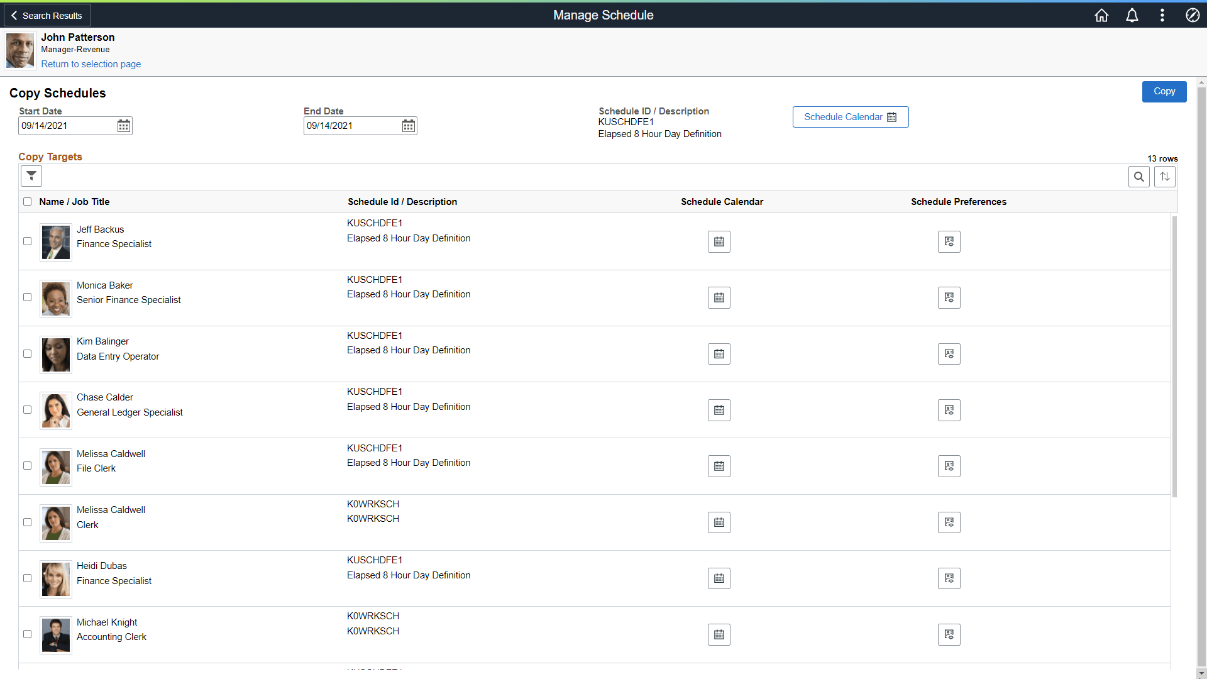
Task: Open Schedule Preferences for Chase Calder
Action: pos(949,410)
